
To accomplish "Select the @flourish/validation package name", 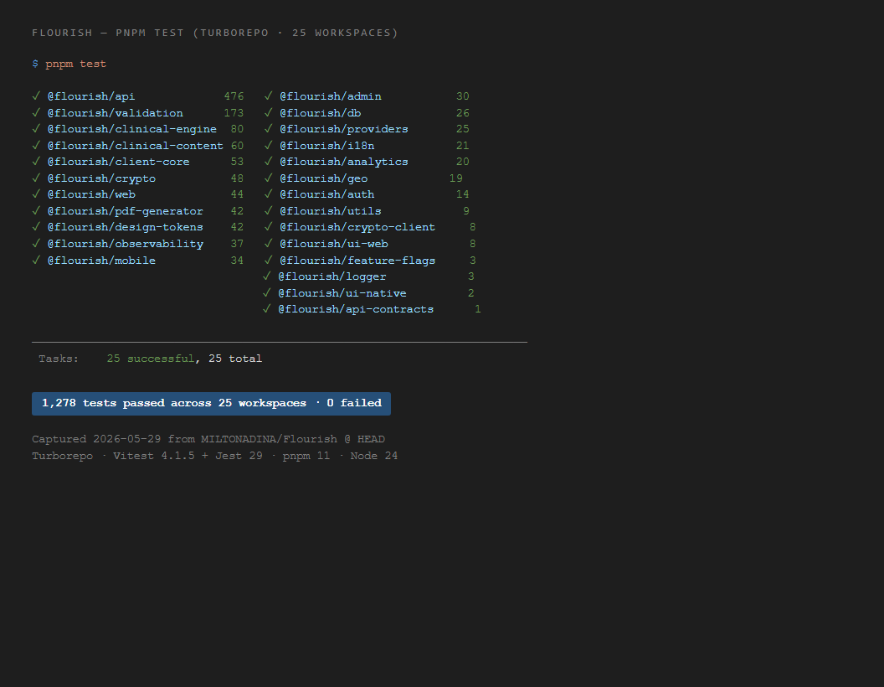I will coord(115,113).
